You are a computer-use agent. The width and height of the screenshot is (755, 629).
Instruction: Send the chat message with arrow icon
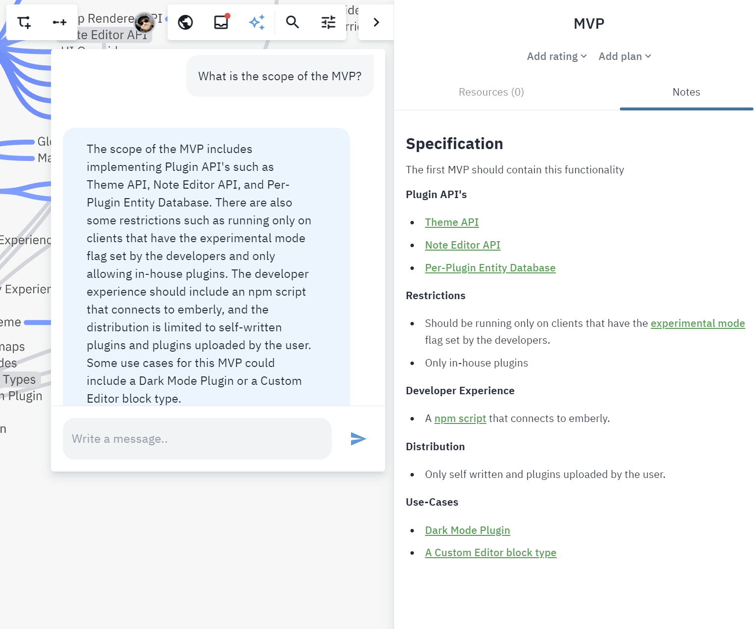coord(358,439)
